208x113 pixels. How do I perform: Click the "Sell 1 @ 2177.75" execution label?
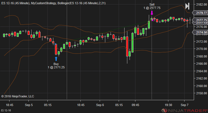[x=152, y=6]
